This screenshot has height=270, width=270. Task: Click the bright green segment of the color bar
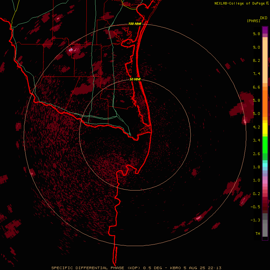pyautogui.click(x=265, y=145)
